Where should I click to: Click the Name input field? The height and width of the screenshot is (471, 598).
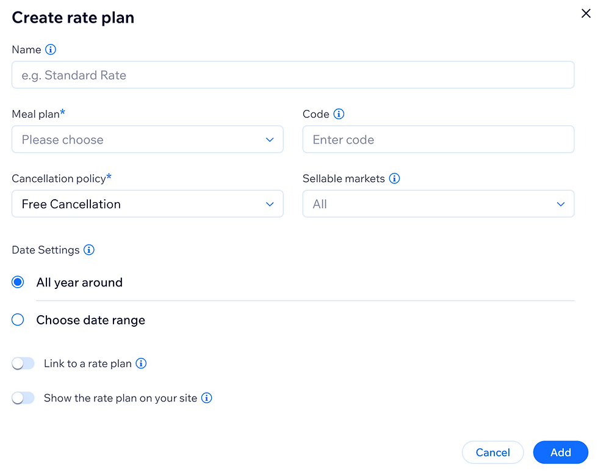(293, 75)
